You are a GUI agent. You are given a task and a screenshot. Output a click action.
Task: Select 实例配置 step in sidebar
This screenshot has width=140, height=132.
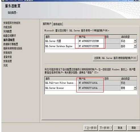point(8,31)
